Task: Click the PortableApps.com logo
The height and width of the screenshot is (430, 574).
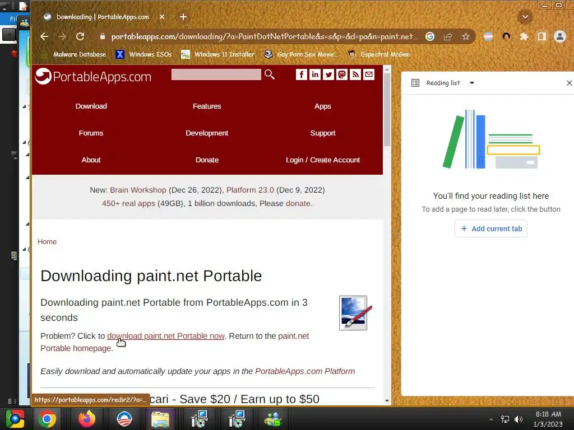Action: [93, 76]
